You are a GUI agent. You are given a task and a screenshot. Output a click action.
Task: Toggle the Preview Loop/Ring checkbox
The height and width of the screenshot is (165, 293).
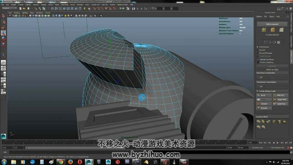(258, 62)
